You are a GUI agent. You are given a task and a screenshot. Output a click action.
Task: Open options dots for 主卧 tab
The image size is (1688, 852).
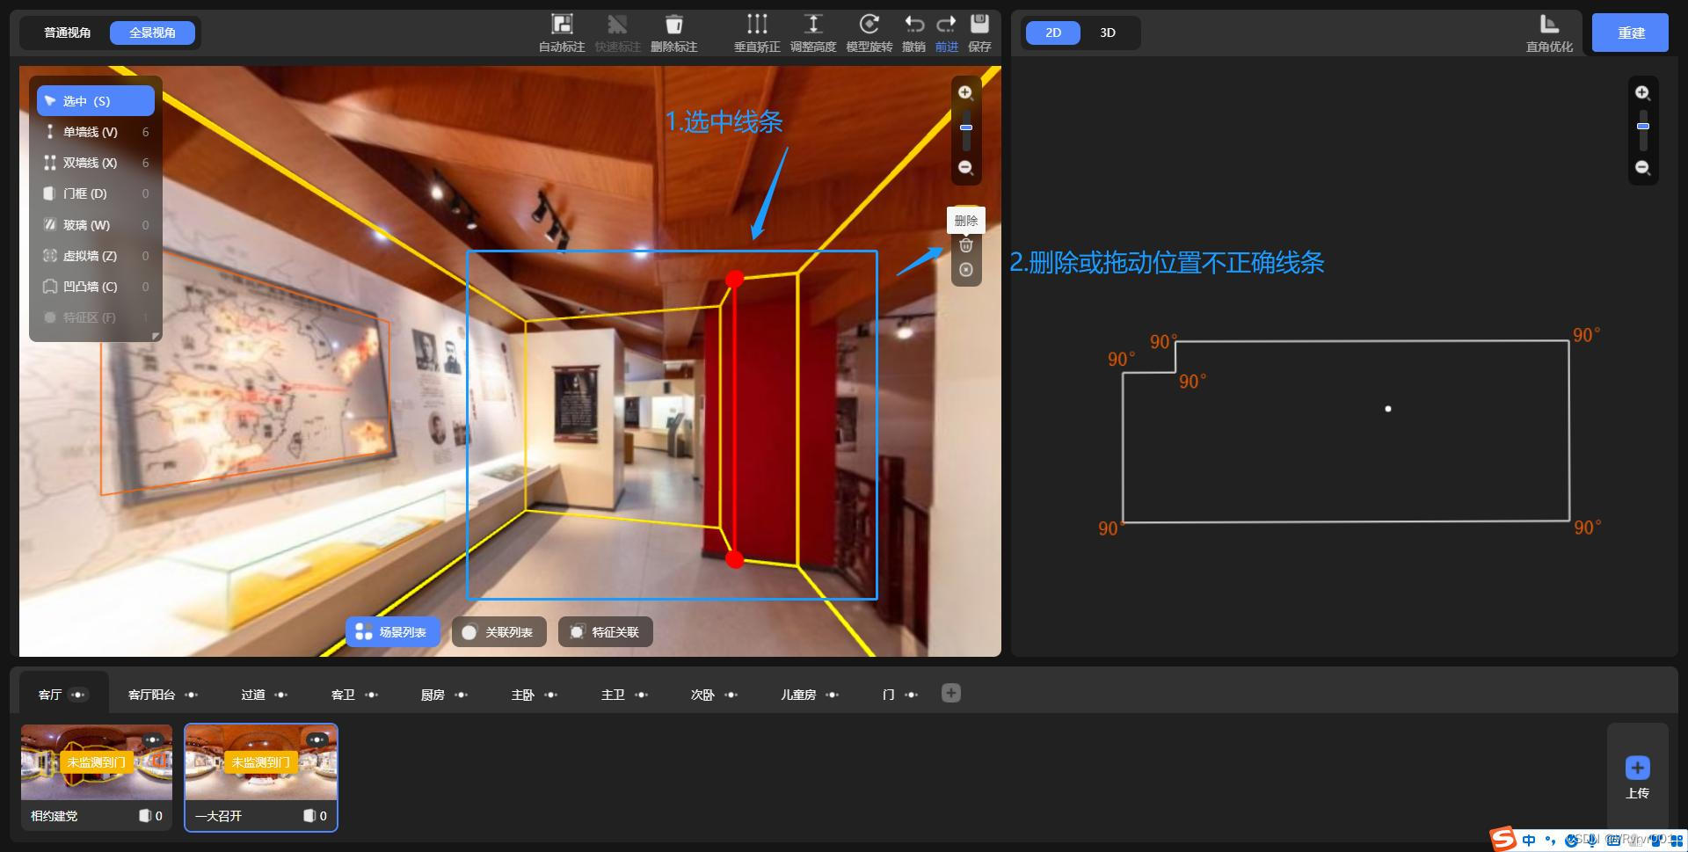[x=550, y=695]
